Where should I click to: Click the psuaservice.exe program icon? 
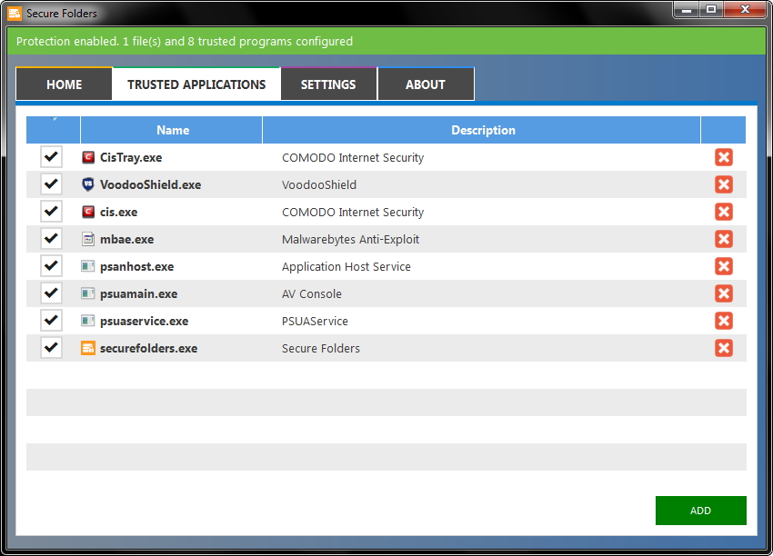point(87,321)
